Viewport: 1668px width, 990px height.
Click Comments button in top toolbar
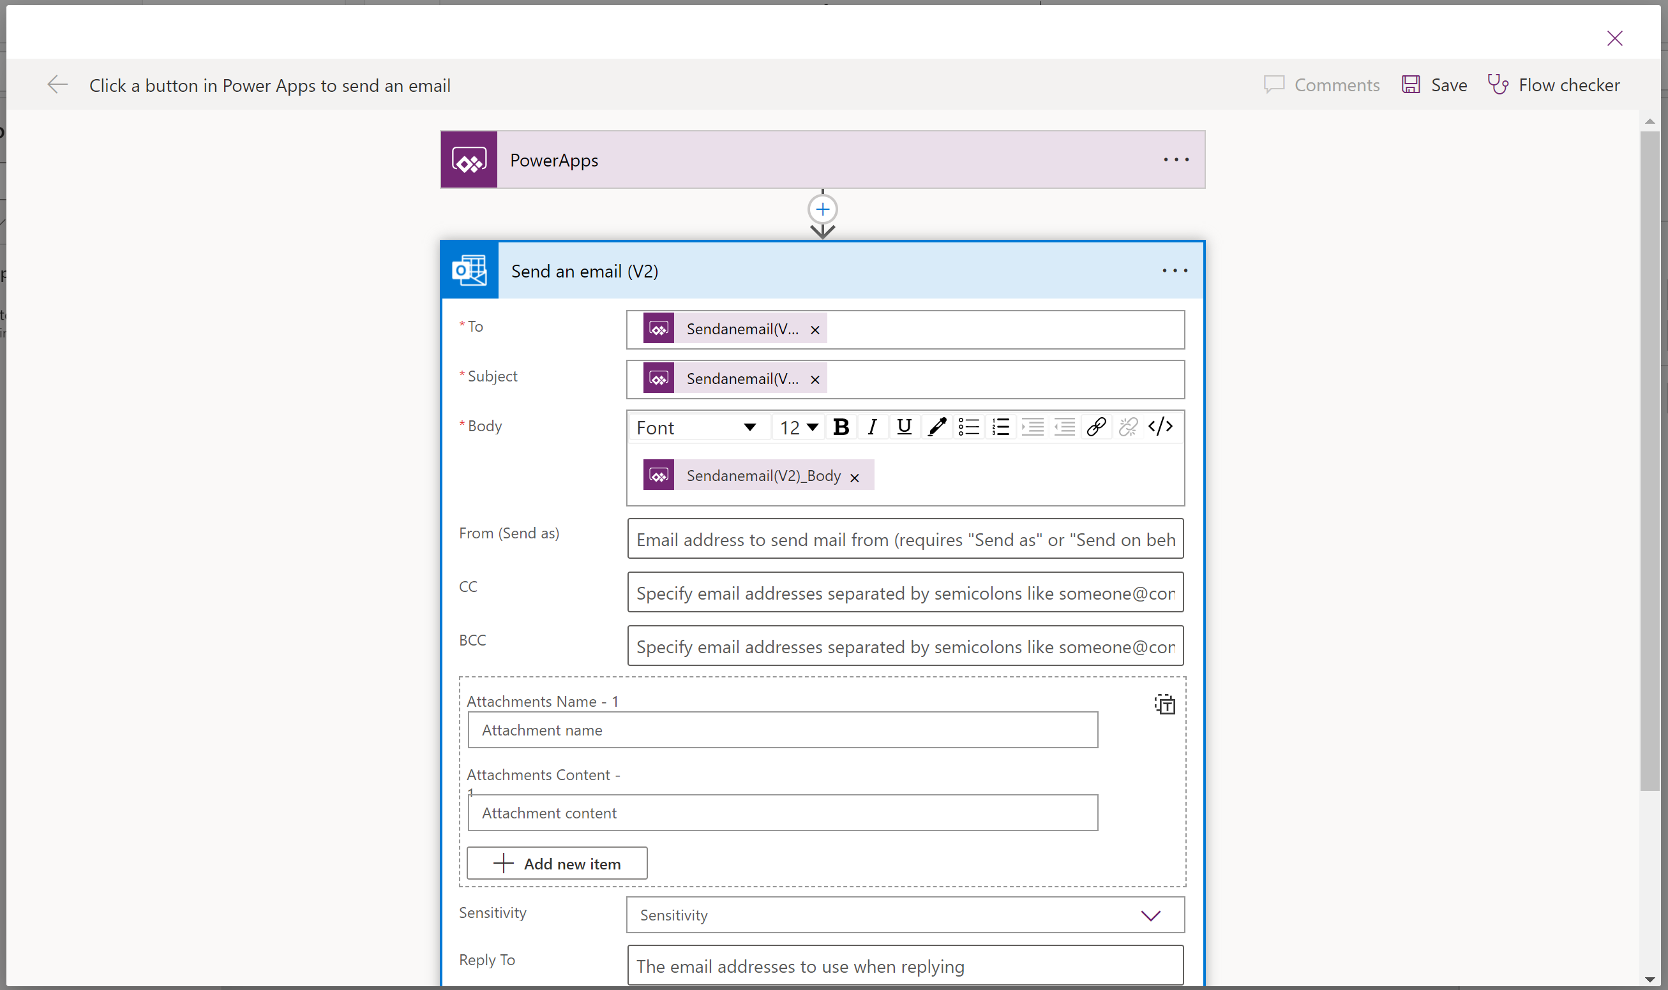[x=1320, y=84]
